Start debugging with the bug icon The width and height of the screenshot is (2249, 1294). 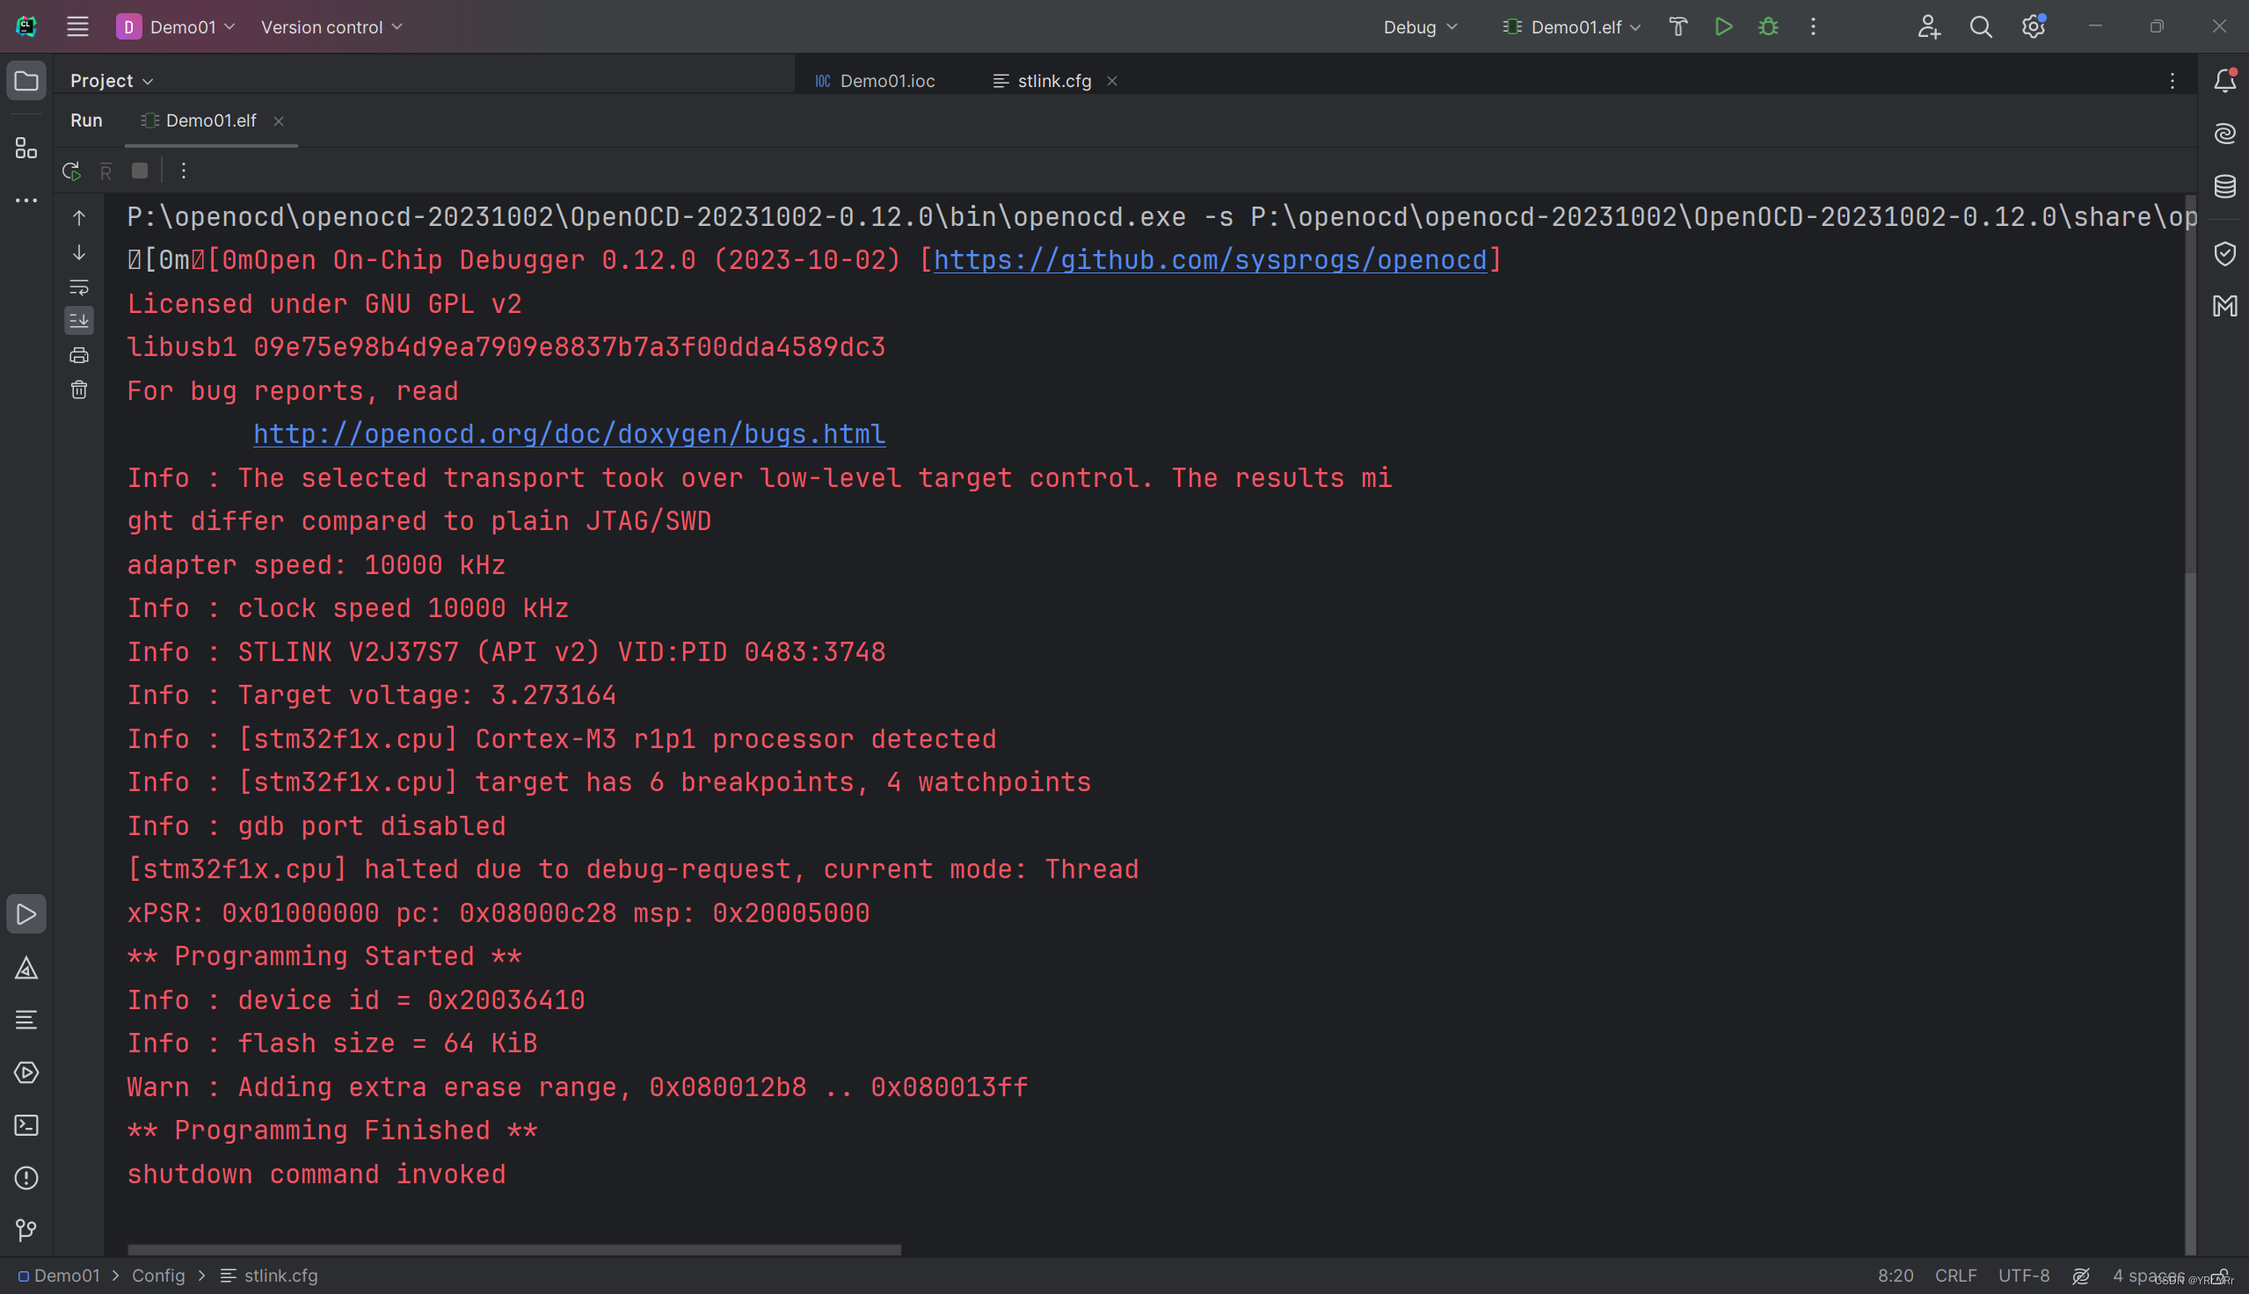[1768, 26]
